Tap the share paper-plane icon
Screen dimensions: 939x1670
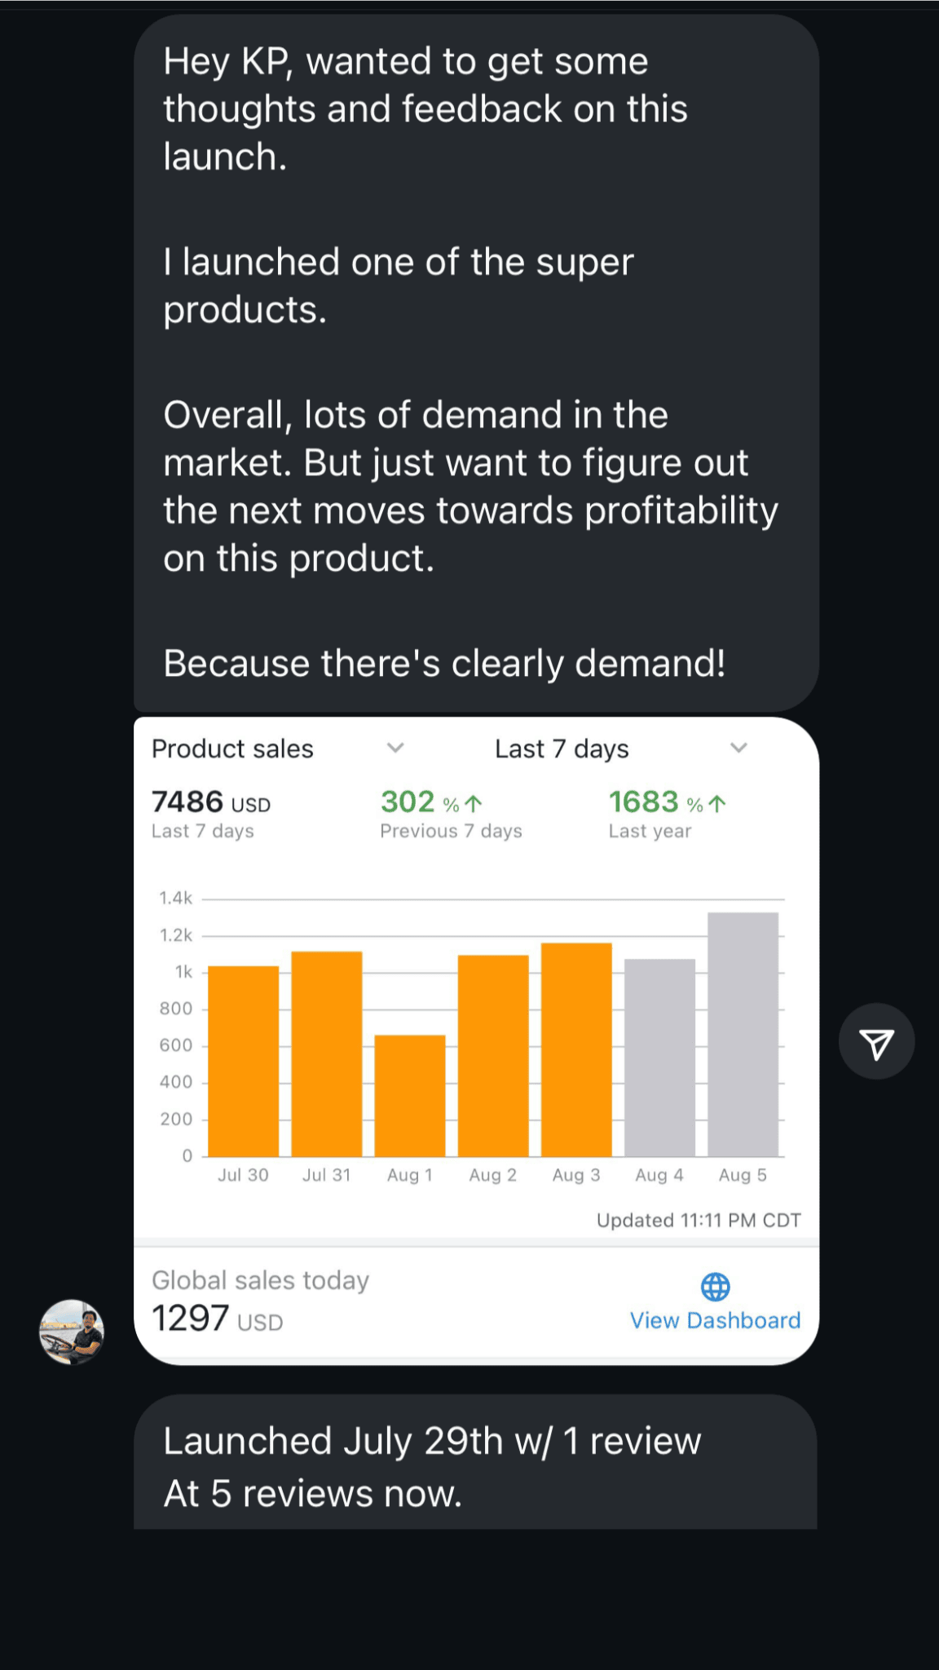pyautogui.click(x=876, y=1042)
